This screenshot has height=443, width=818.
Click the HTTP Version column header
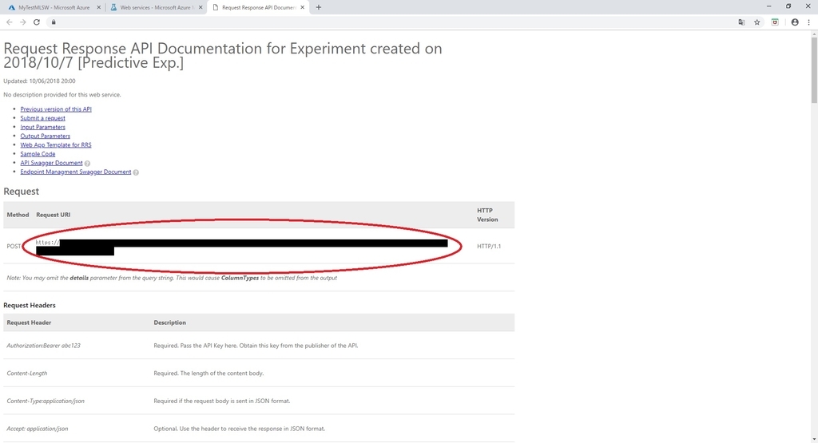(487, 215)
